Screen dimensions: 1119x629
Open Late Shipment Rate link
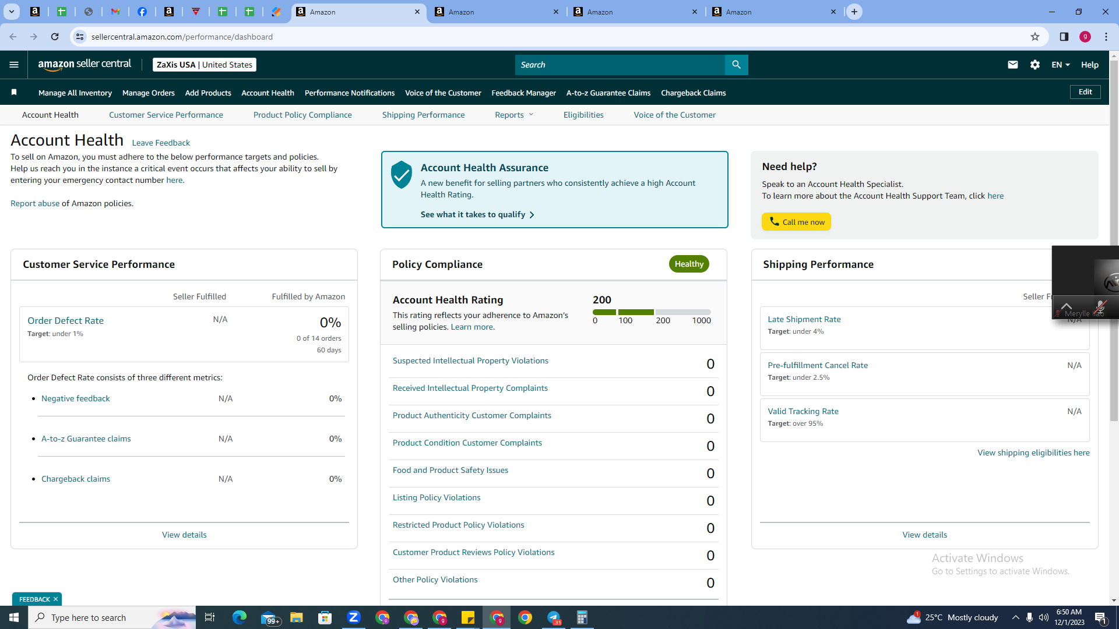click(804, 319)
